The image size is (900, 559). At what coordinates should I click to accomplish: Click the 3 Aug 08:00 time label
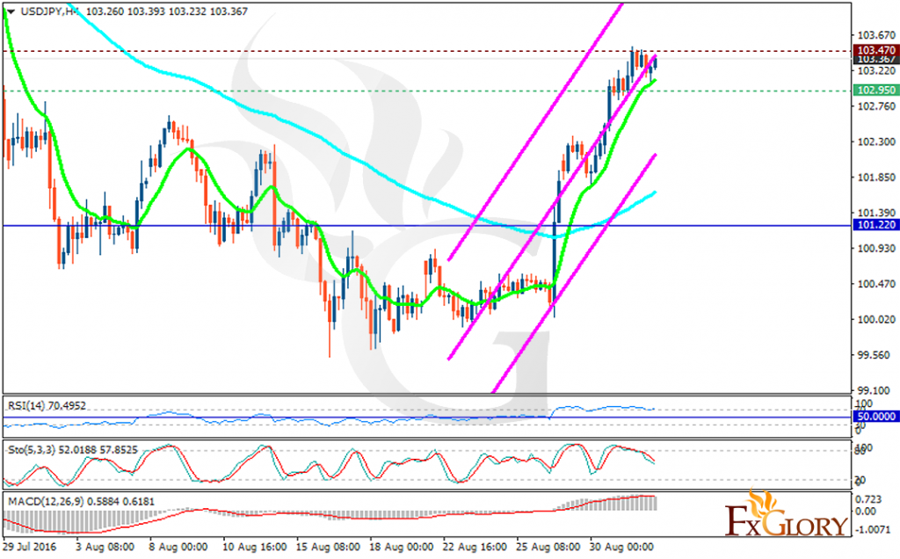click(105, 547)
